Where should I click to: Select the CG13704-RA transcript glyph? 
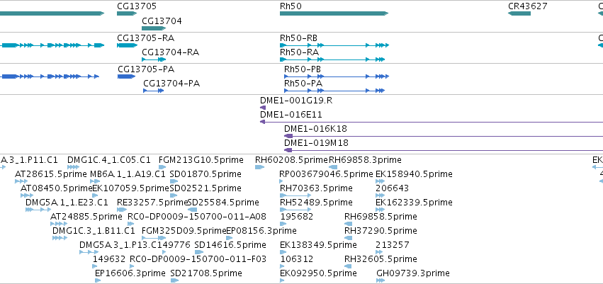[153, 59]
